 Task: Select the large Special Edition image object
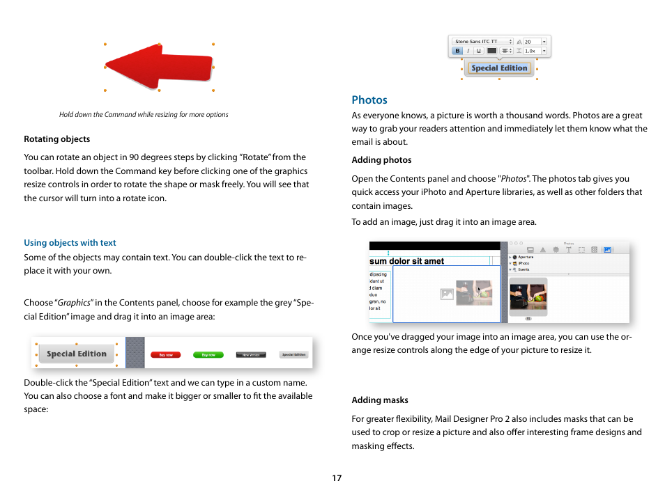tap(77, 354)
